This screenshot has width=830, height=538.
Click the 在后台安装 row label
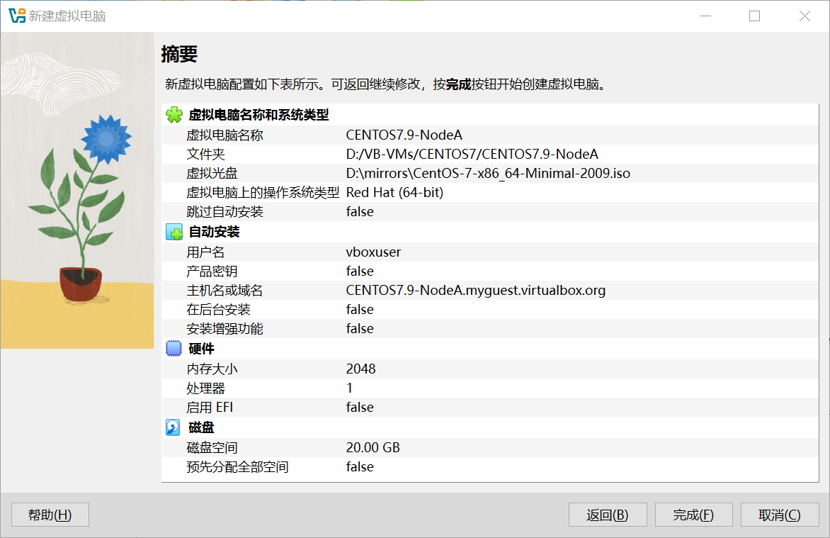(219, 310)
